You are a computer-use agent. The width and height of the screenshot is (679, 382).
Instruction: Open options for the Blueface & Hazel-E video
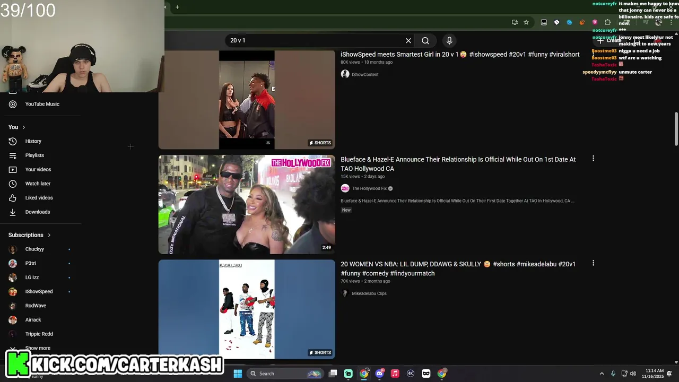click(593, 159)
